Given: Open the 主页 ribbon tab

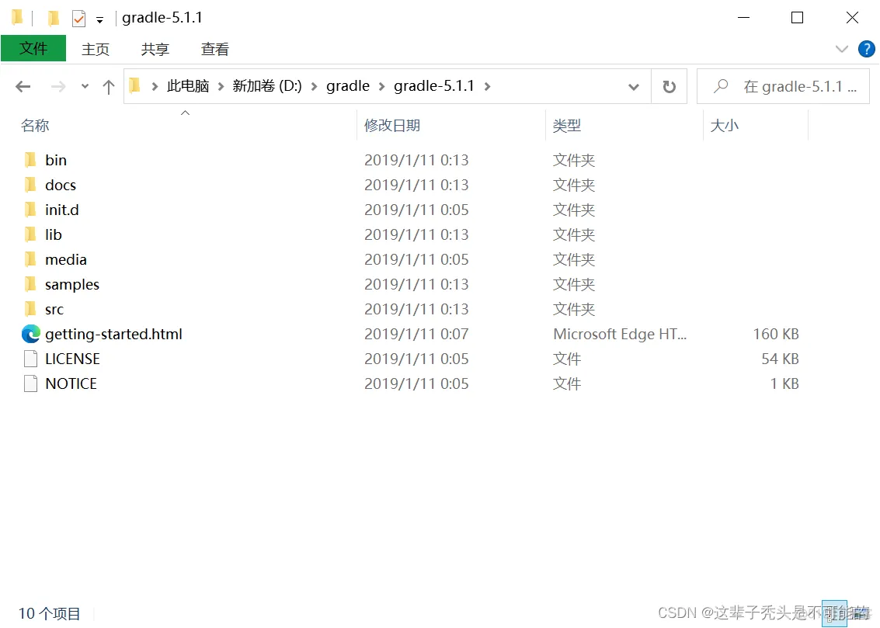Looking at the screenshot, I should [96, 50].
